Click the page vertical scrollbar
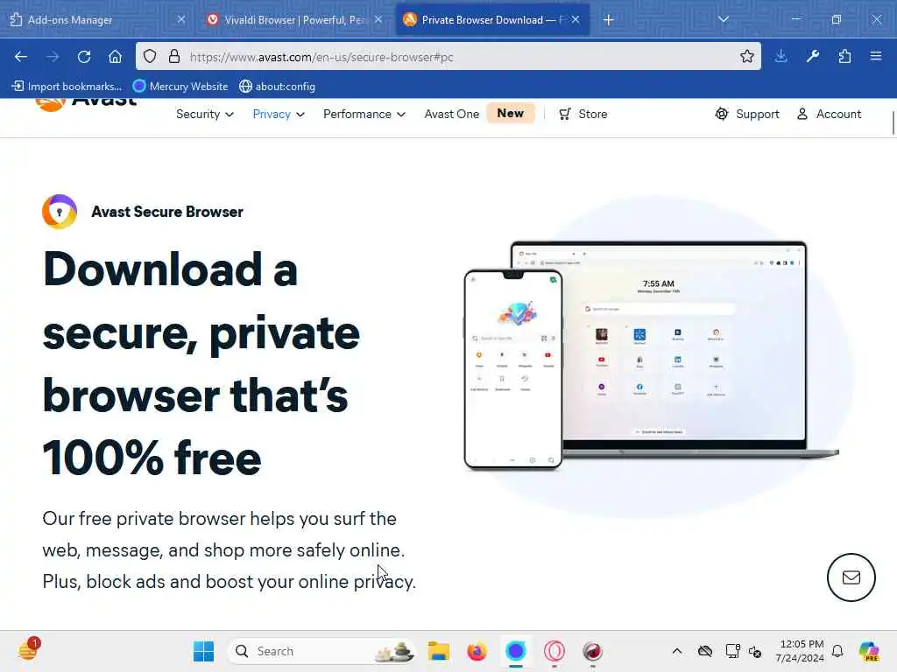This screenshot has height=672, width=897. click(893, 122)
